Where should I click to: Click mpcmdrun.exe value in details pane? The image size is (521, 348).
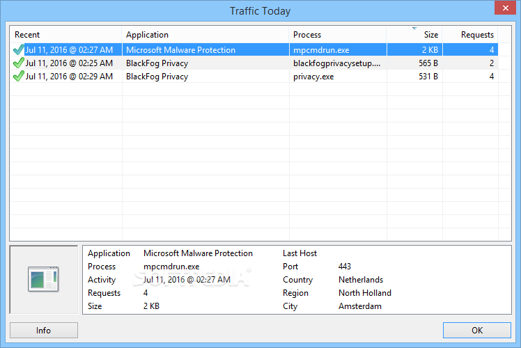[171, 267]
